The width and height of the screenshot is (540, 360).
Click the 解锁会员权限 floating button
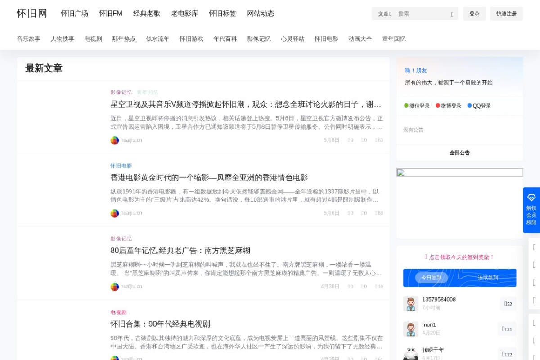(x=531, y=210)
